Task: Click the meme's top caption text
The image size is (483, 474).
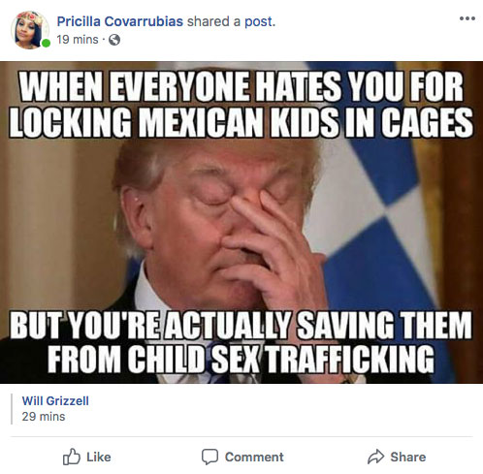Action: [241, 104]
